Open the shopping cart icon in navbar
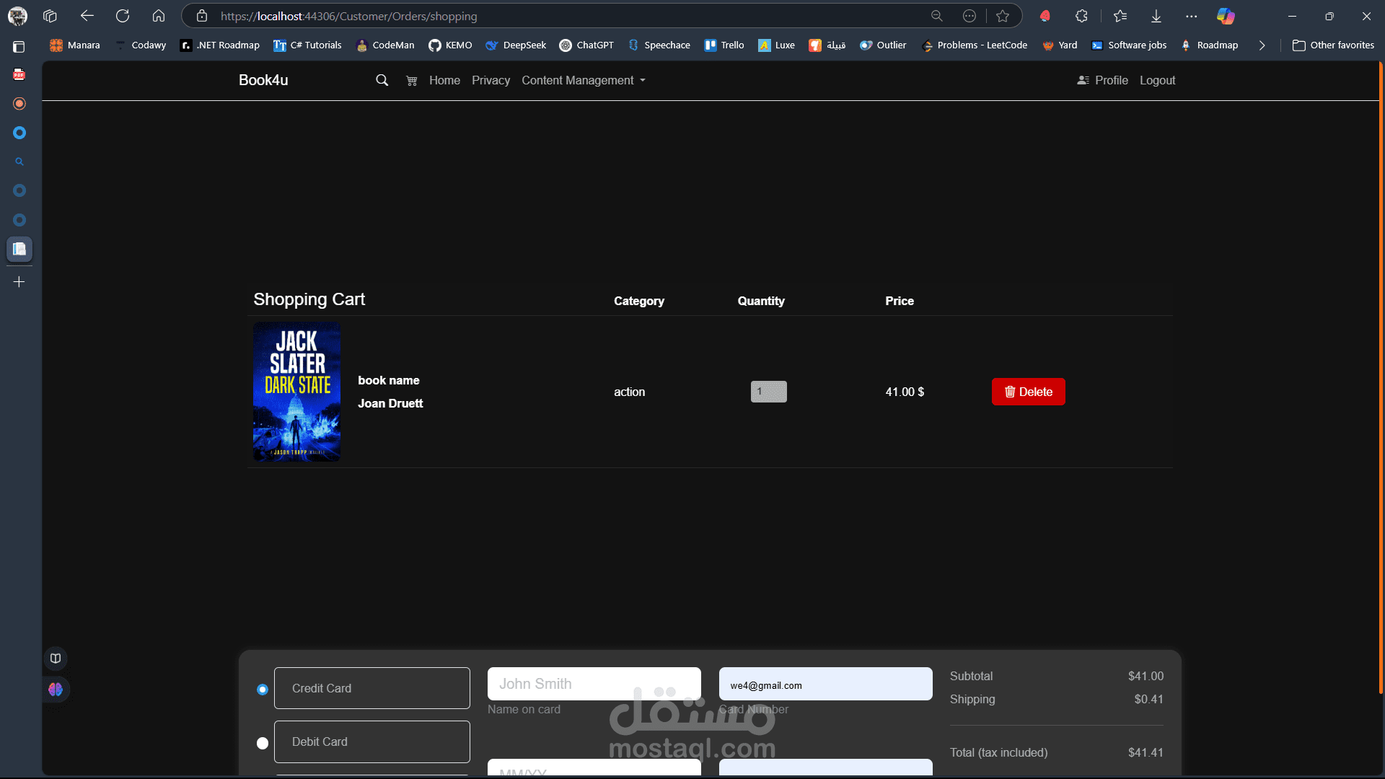The height and width of the screenshot is (779, 1385). (x=411, y=81)
